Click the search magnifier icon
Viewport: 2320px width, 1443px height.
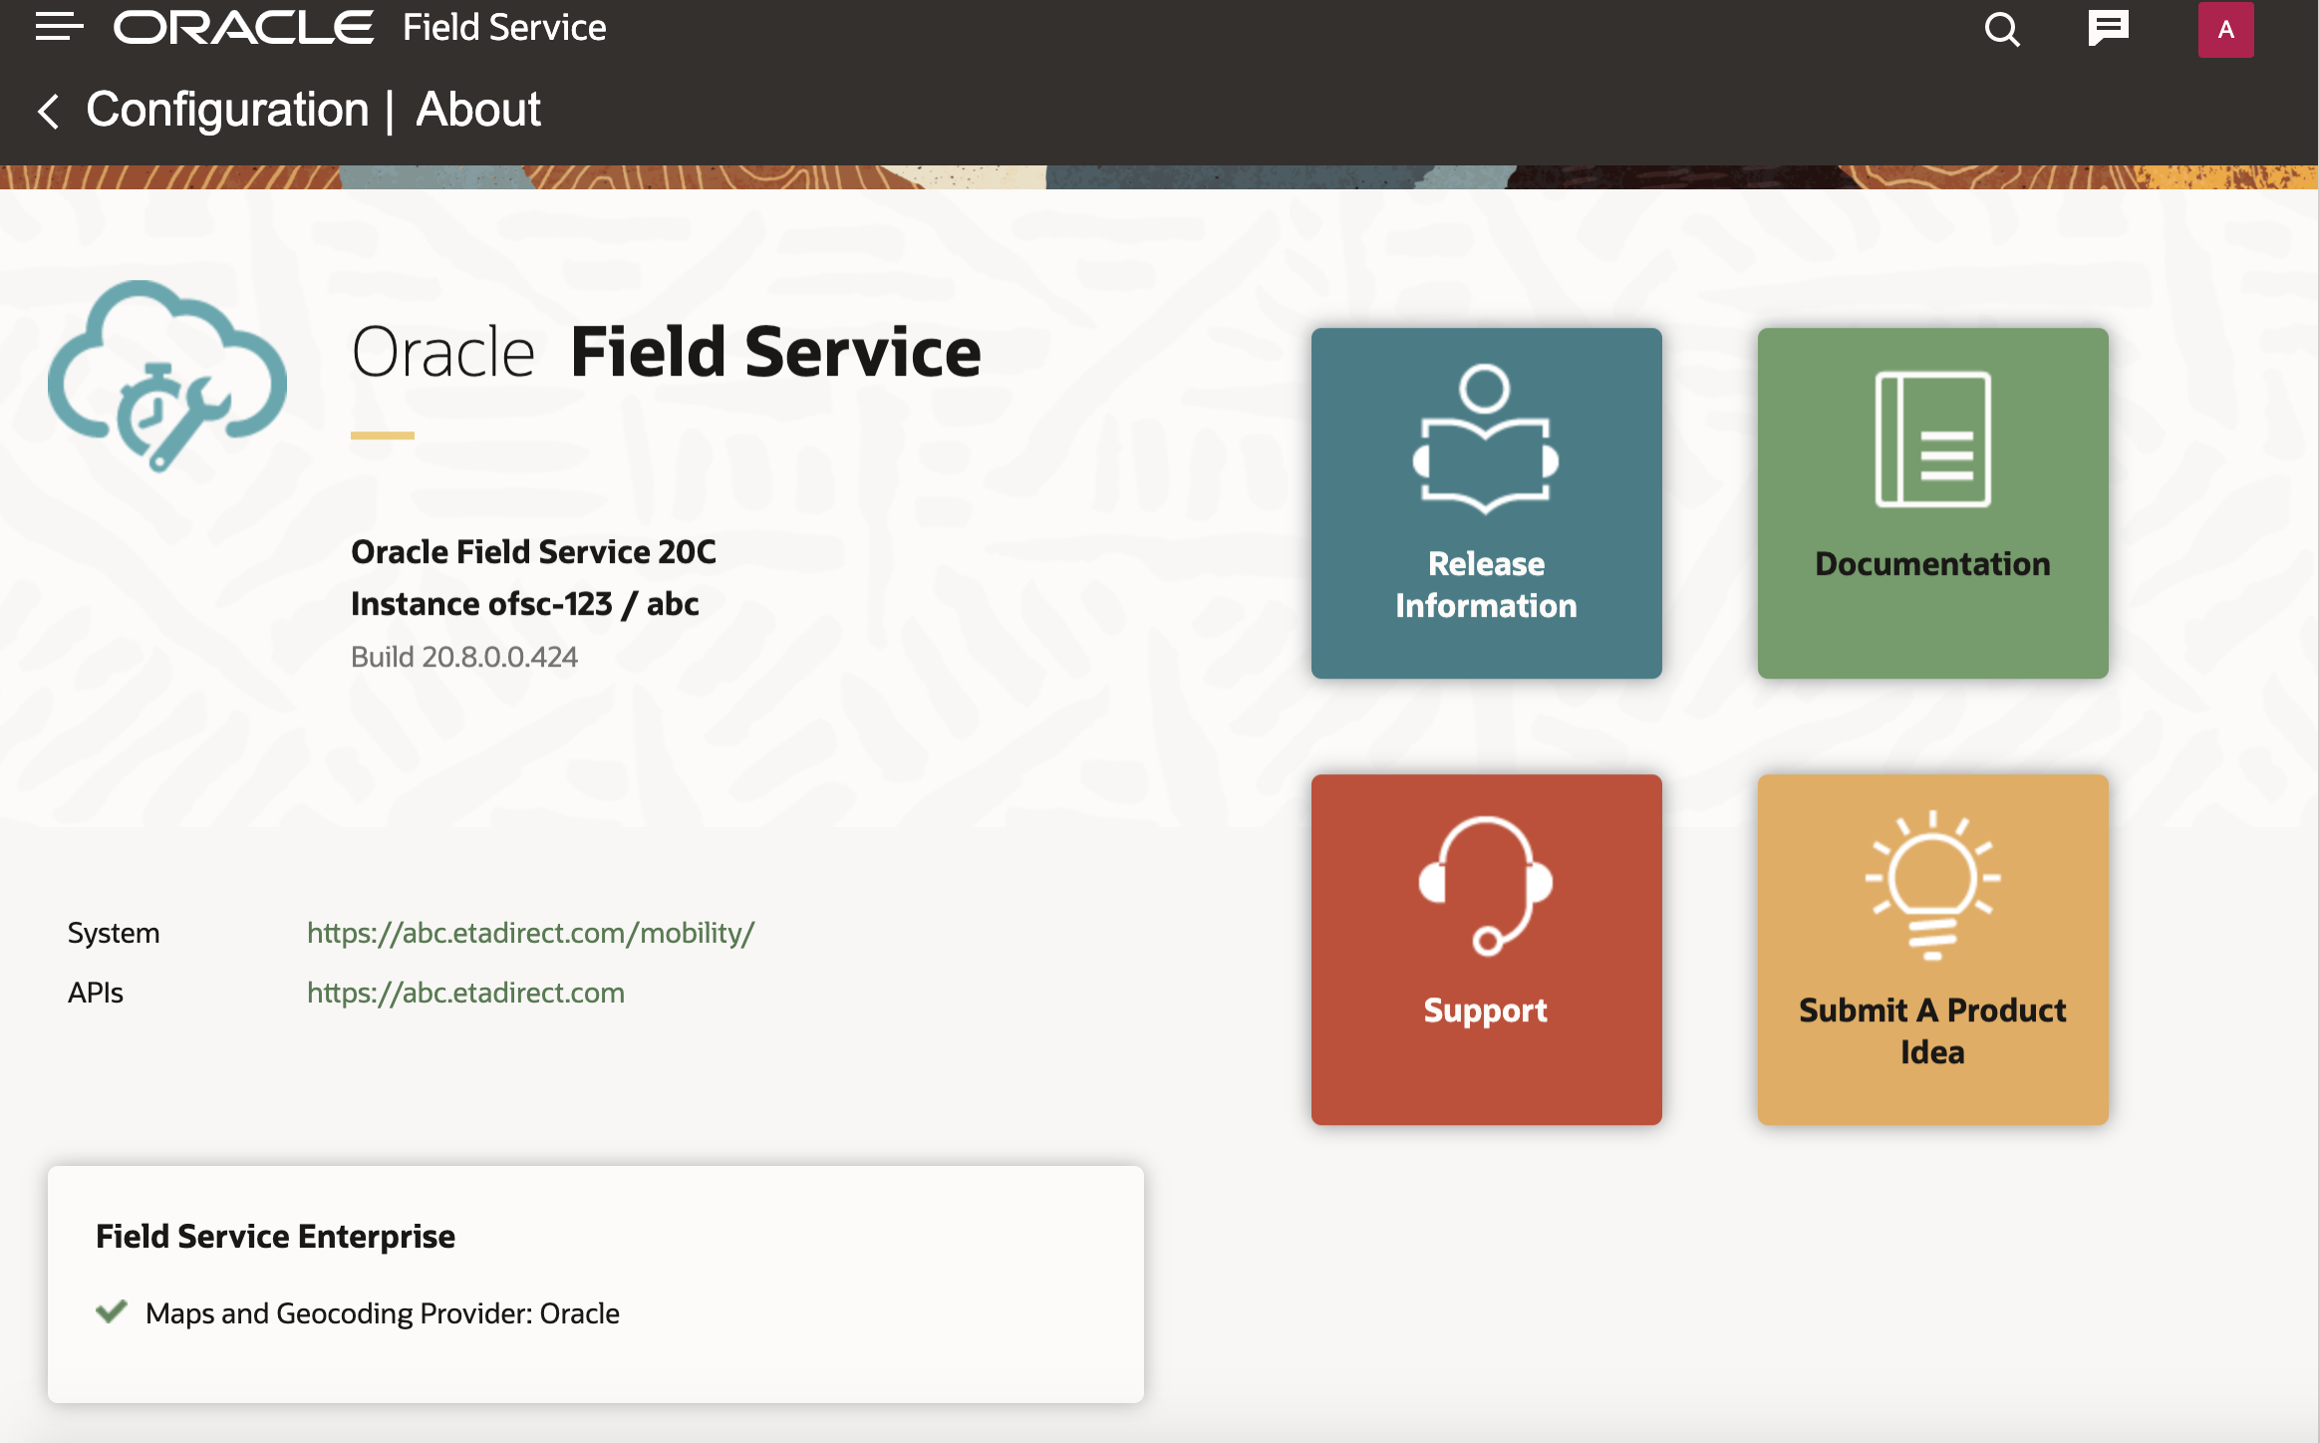2001,30
